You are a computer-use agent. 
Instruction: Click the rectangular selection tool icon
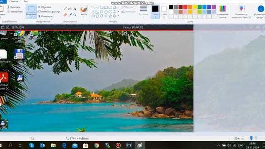click(x=31, y=9)
